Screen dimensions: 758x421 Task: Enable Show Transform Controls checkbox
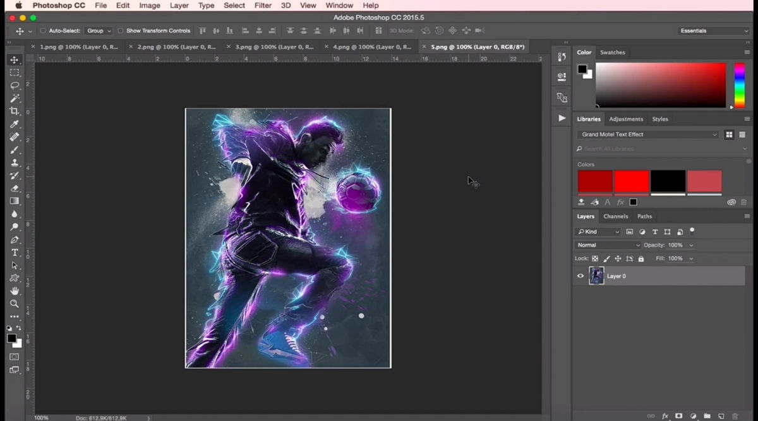tap(120, 30)
